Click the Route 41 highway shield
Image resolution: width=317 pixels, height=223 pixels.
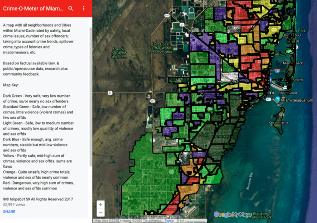pos(110,93)
